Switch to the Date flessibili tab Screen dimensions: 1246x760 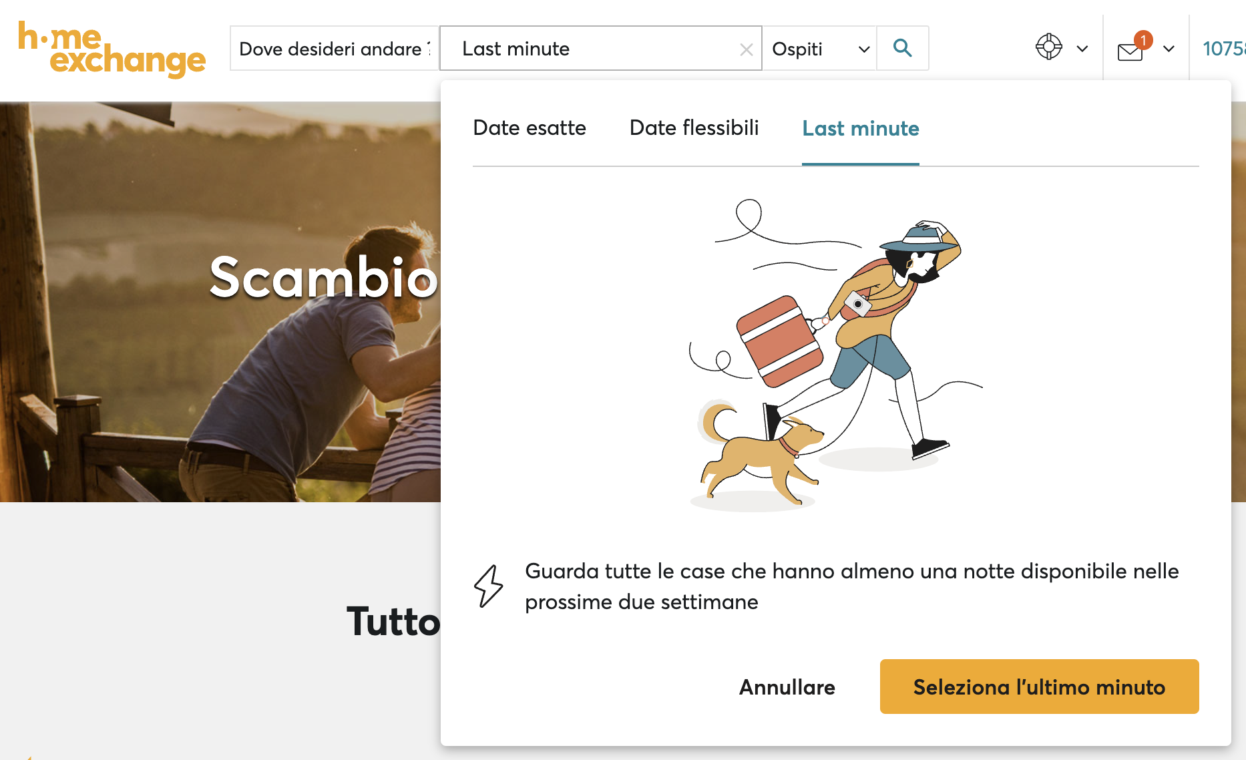[694, 128]
